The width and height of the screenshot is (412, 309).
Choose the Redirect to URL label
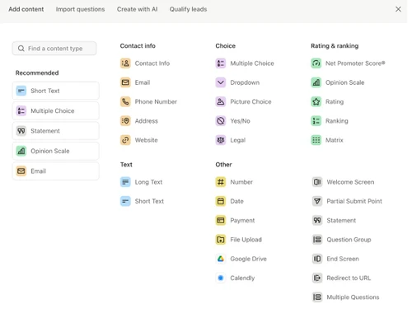click(x=349, y=279)
